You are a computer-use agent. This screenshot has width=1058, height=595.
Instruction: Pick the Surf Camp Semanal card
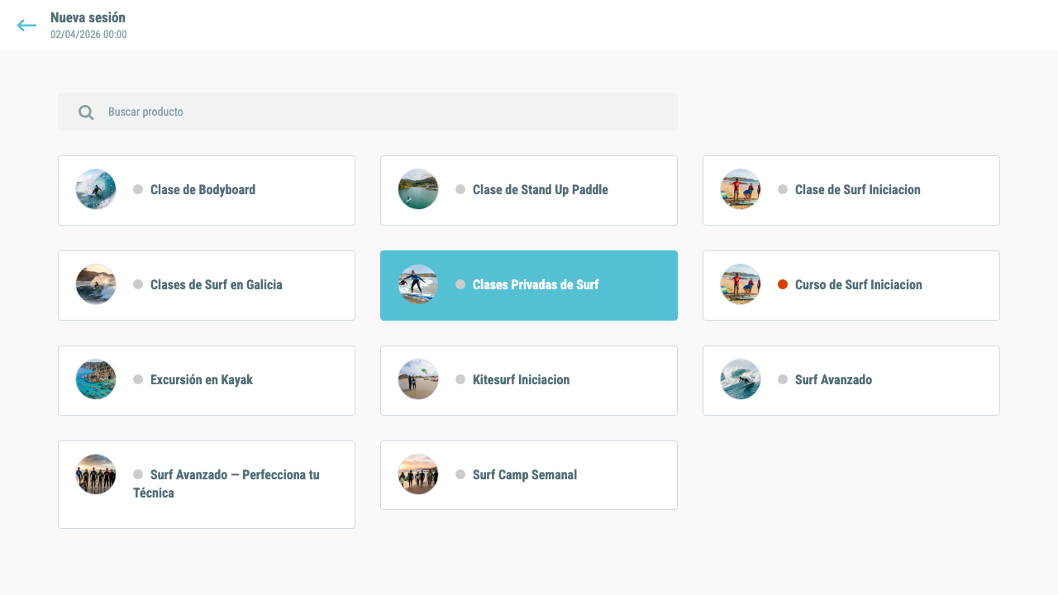coord(529,475)
